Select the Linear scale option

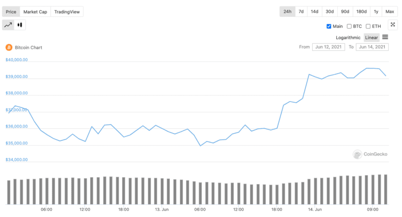[x=371, y=37]
